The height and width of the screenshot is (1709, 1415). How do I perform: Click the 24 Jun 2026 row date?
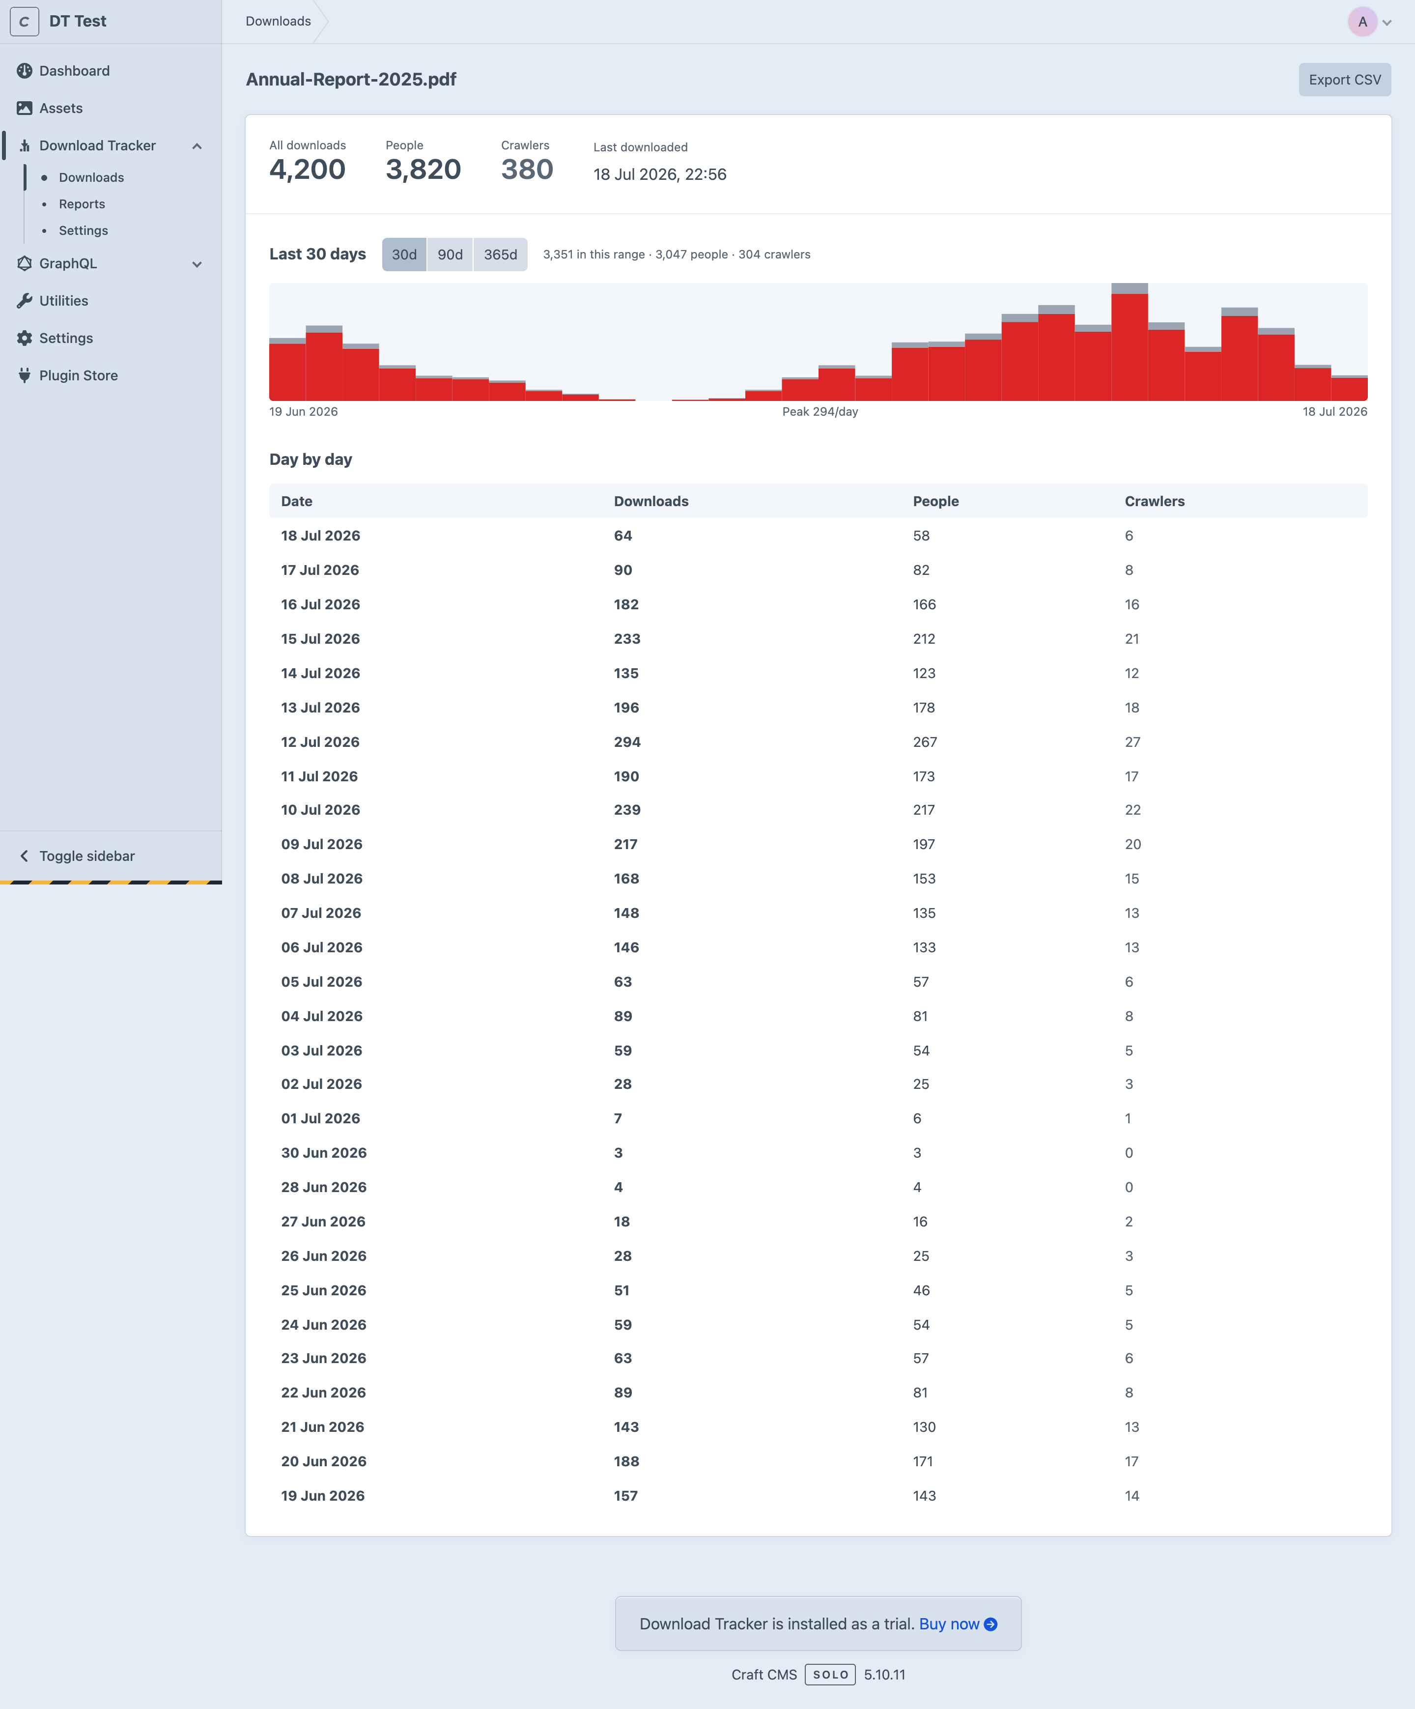pos(323,1325)
